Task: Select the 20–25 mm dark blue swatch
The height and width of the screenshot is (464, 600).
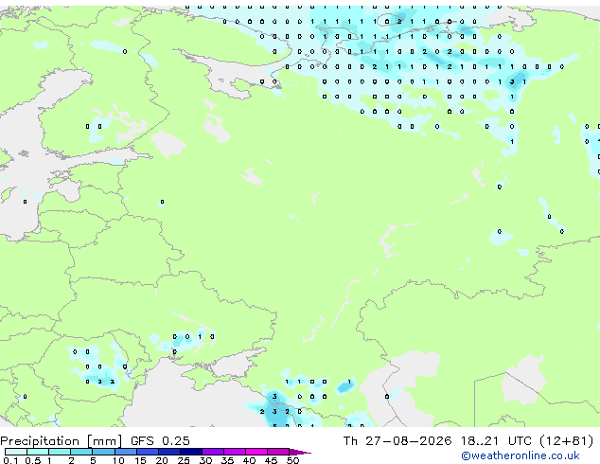Action: point(168,452)
